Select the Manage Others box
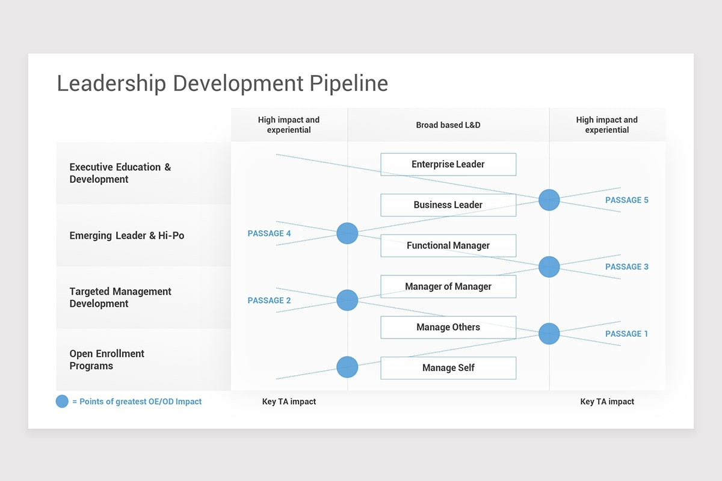Viewport: 722px width, 481px height. tap(448, 327)
